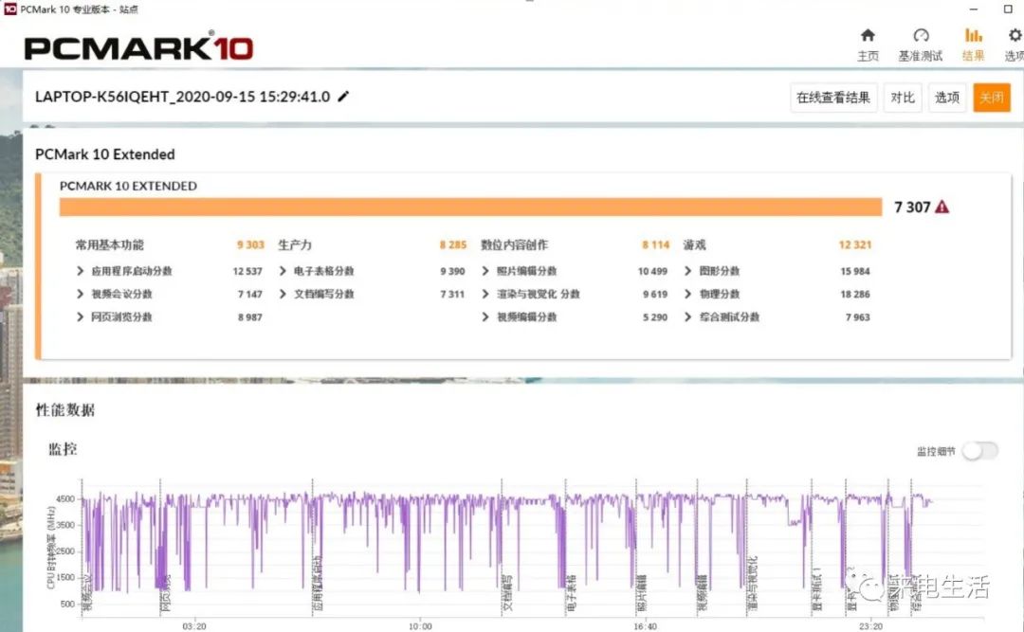The height and width of the screenshot is (632, 1024).
Task: Click the pencil icon to rename the result
Action: (343, 97)
